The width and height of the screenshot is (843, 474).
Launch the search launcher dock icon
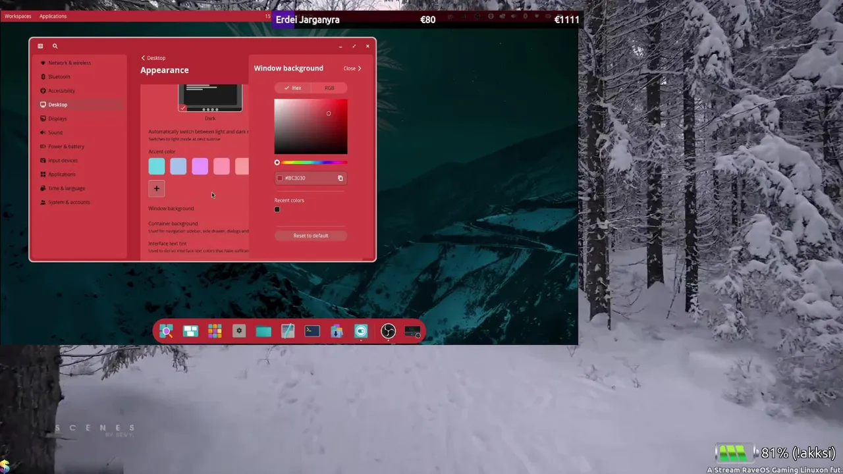[166, 331]
